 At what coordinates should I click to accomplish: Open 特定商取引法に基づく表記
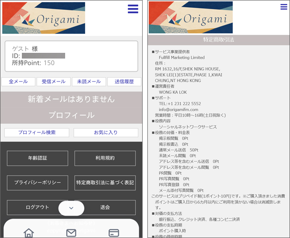(x=105, y=183)
